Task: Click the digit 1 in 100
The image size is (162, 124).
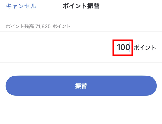Action: click(x=119, y=47)
